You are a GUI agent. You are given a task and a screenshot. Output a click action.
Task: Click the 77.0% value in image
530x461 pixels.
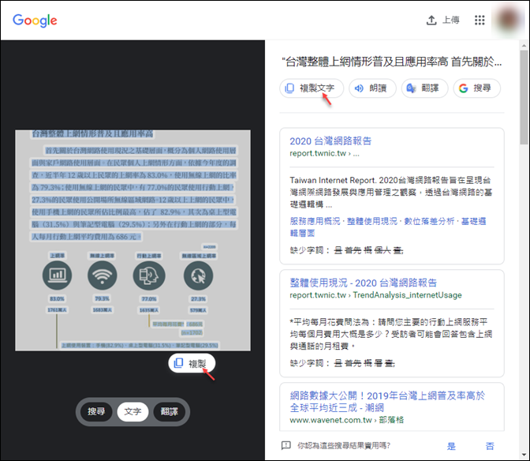(149, 299)
